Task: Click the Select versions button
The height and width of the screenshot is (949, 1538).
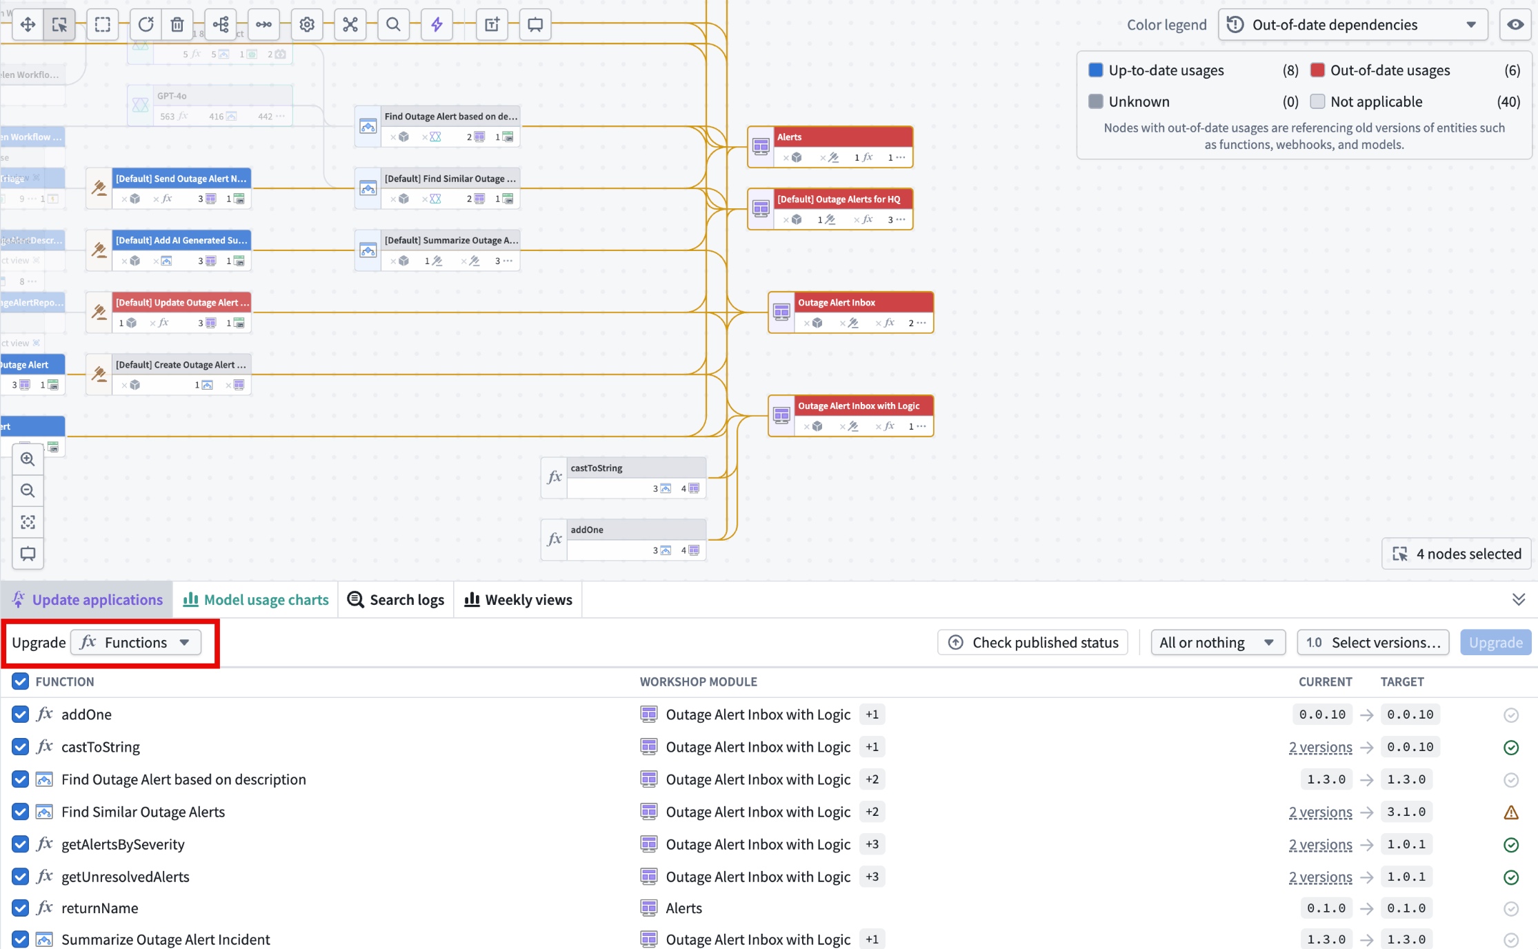Action: point(1373,643)
